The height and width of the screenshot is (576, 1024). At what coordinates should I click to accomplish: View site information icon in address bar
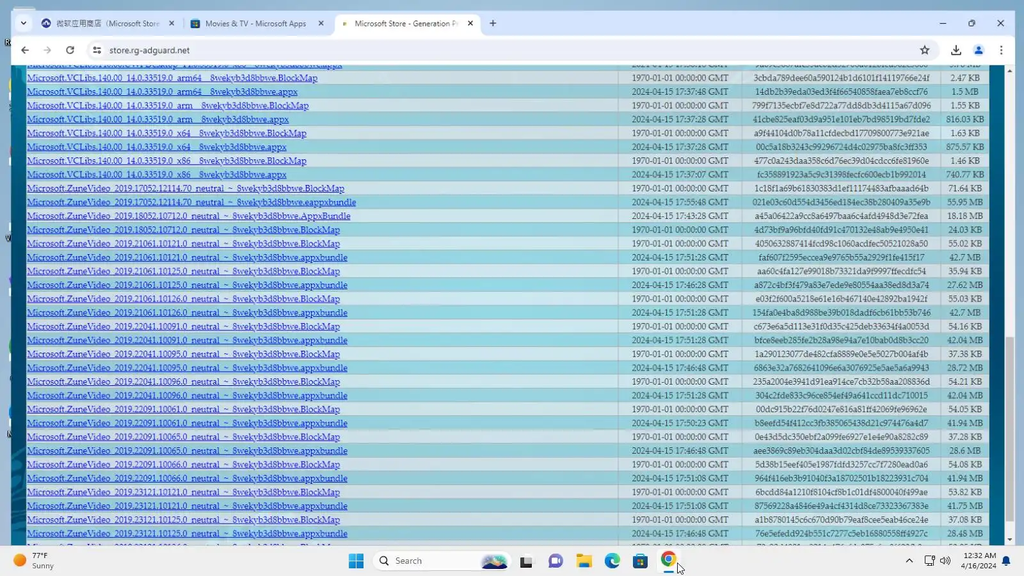pyautogui.click(x=97, y=50)
